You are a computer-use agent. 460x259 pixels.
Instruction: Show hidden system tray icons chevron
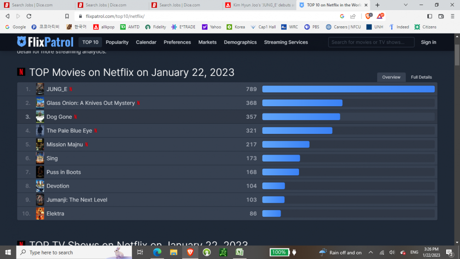[371, 252]
